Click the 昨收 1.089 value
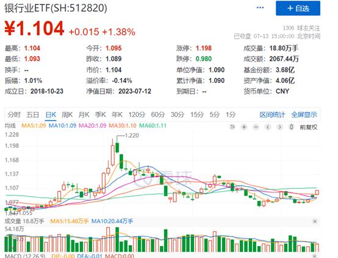 pos(113,59)
